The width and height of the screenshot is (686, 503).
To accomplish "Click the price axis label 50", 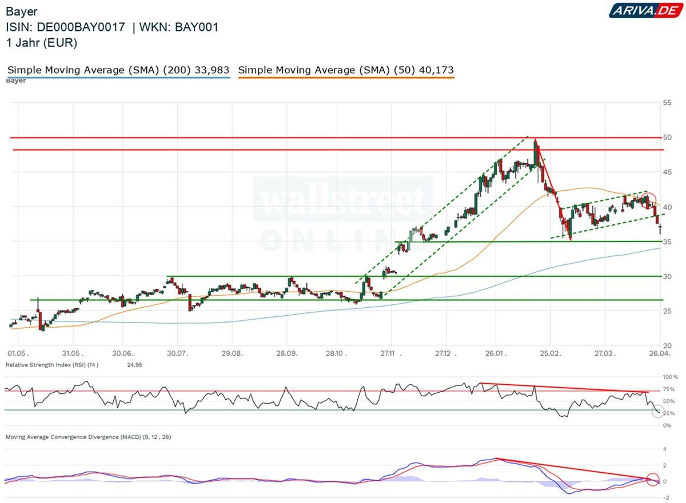I will [x=667, y=138].
